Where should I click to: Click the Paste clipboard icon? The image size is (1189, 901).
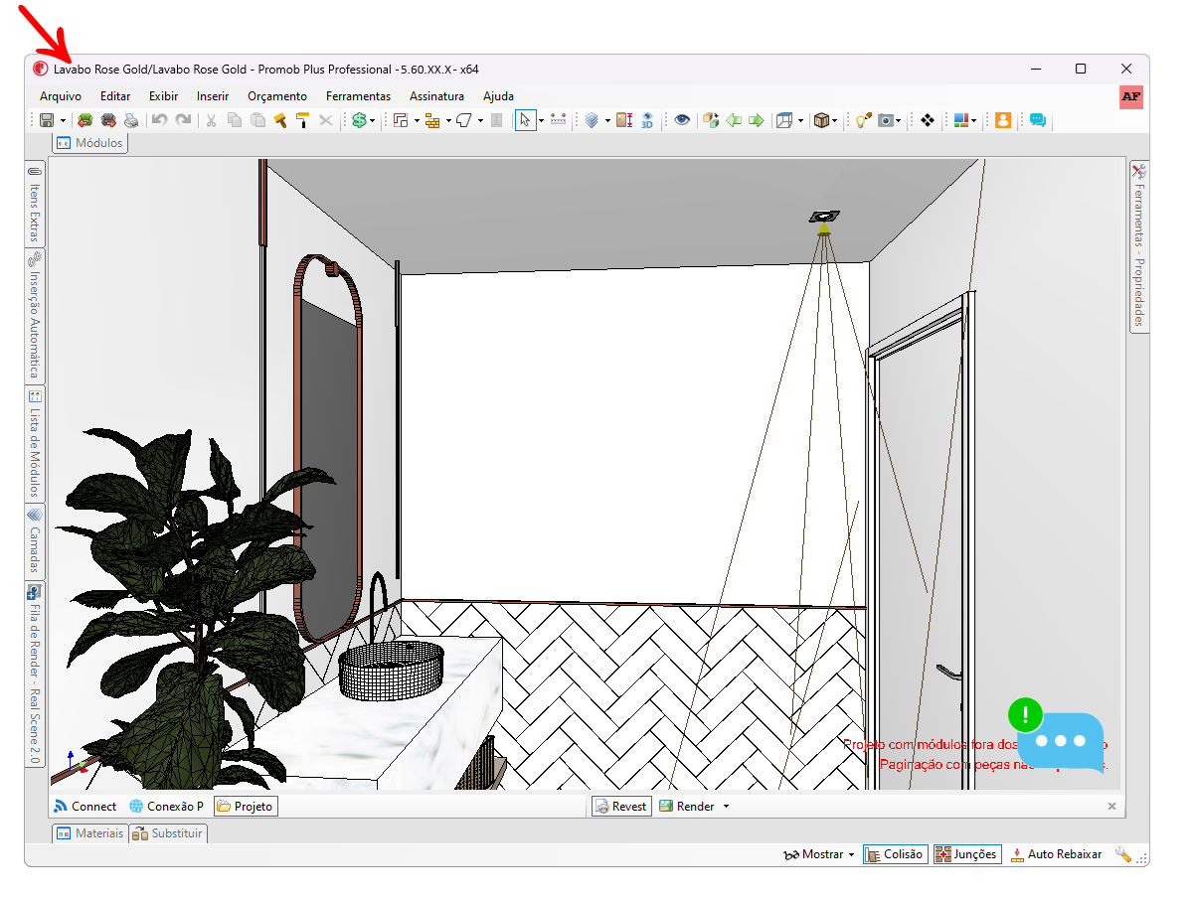(x=257, y=120)
